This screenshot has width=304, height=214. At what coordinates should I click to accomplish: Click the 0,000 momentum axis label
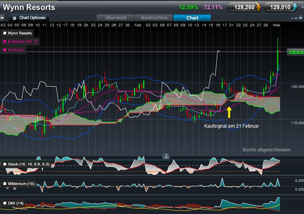coord(299,190)
